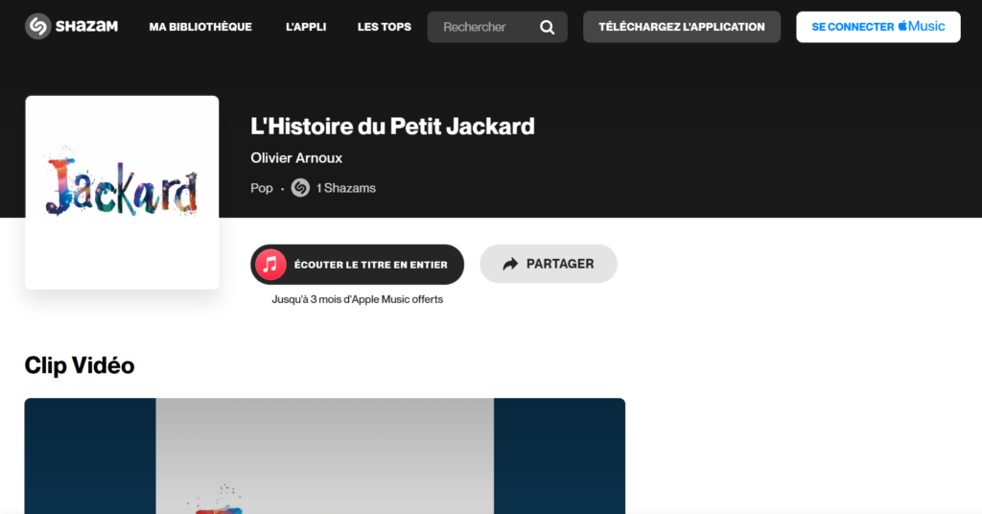Click title L'Histoire du Petit Jackard
This screenshot has height=514, width=982.
click(x=392, y=127)
